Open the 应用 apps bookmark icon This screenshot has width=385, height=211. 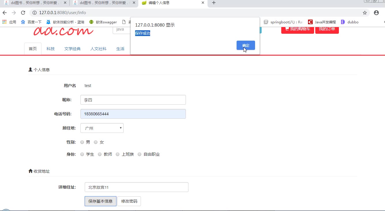tap(10, 22)
